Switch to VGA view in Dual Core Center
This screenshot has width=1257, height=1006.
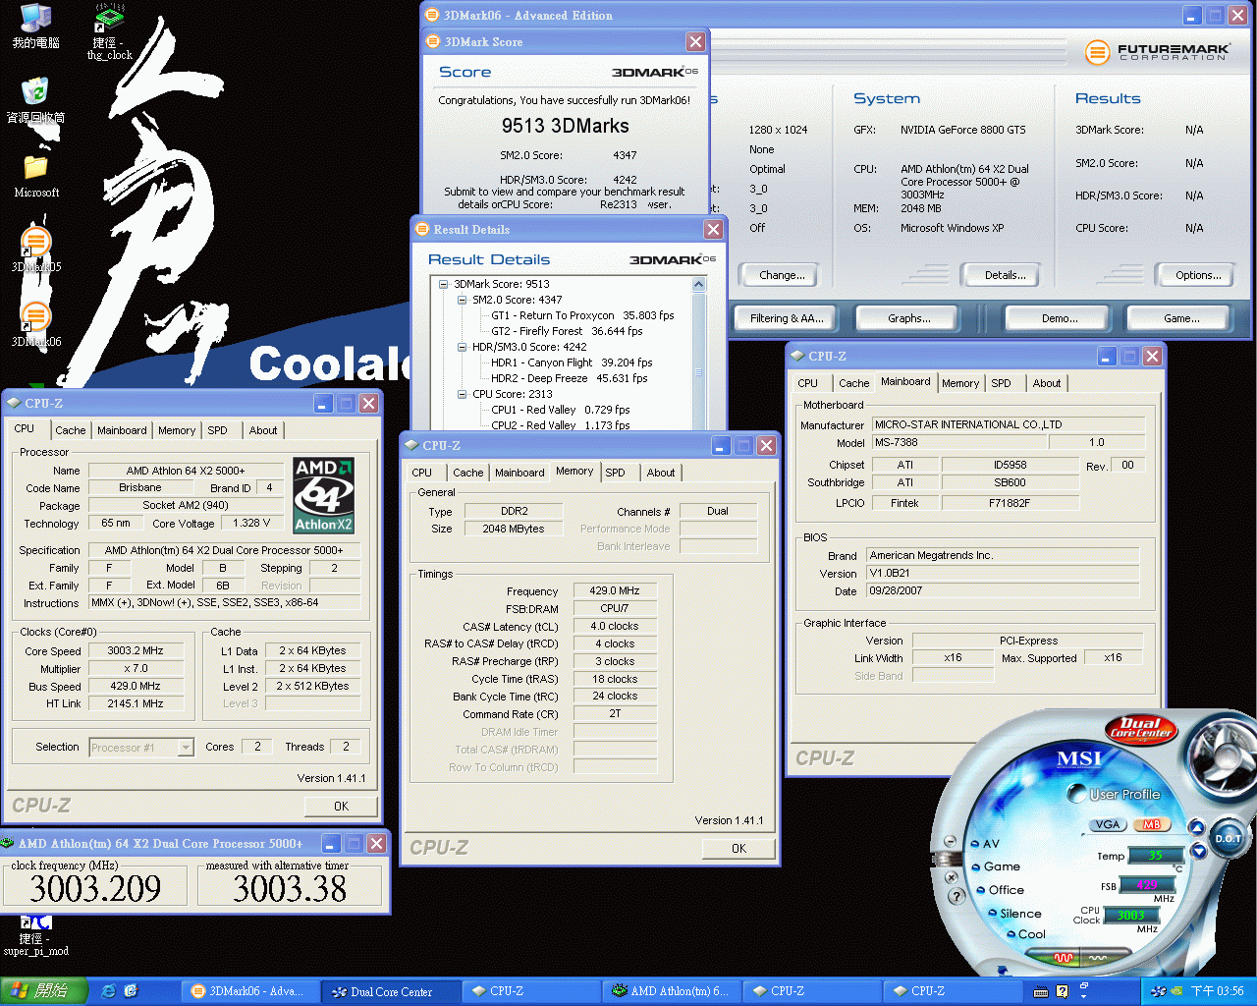click(1108, 824)
